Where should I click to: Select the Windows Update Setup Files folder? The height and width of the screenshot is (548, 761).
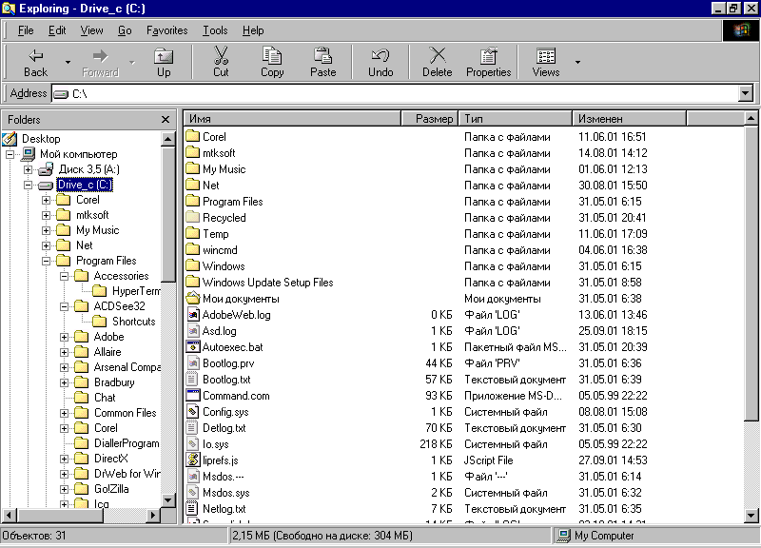[267, 282]
